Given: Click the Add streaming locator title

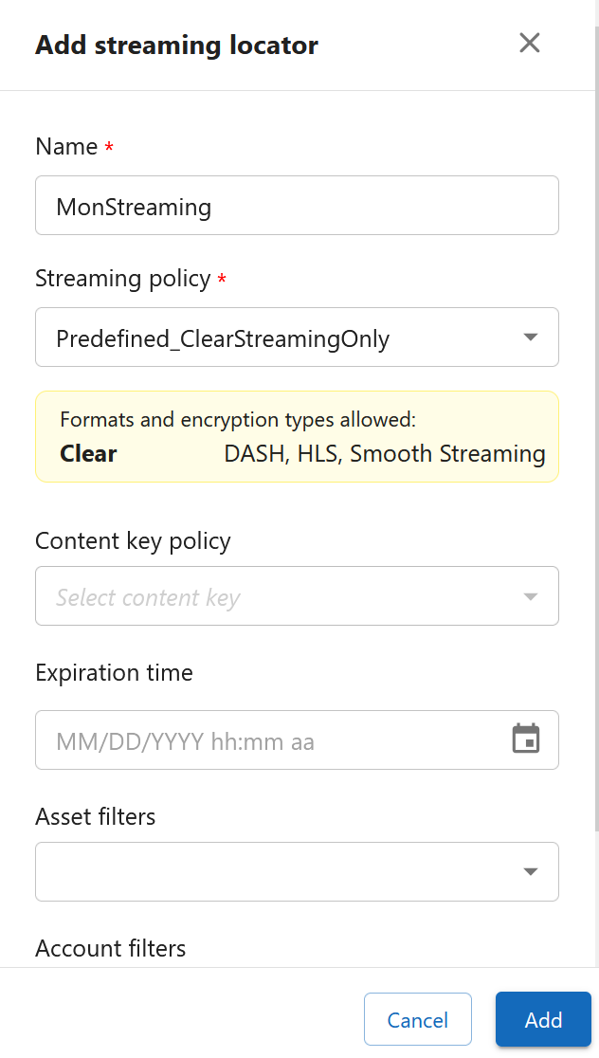Looking at the screenshot, I should (176, 45).
